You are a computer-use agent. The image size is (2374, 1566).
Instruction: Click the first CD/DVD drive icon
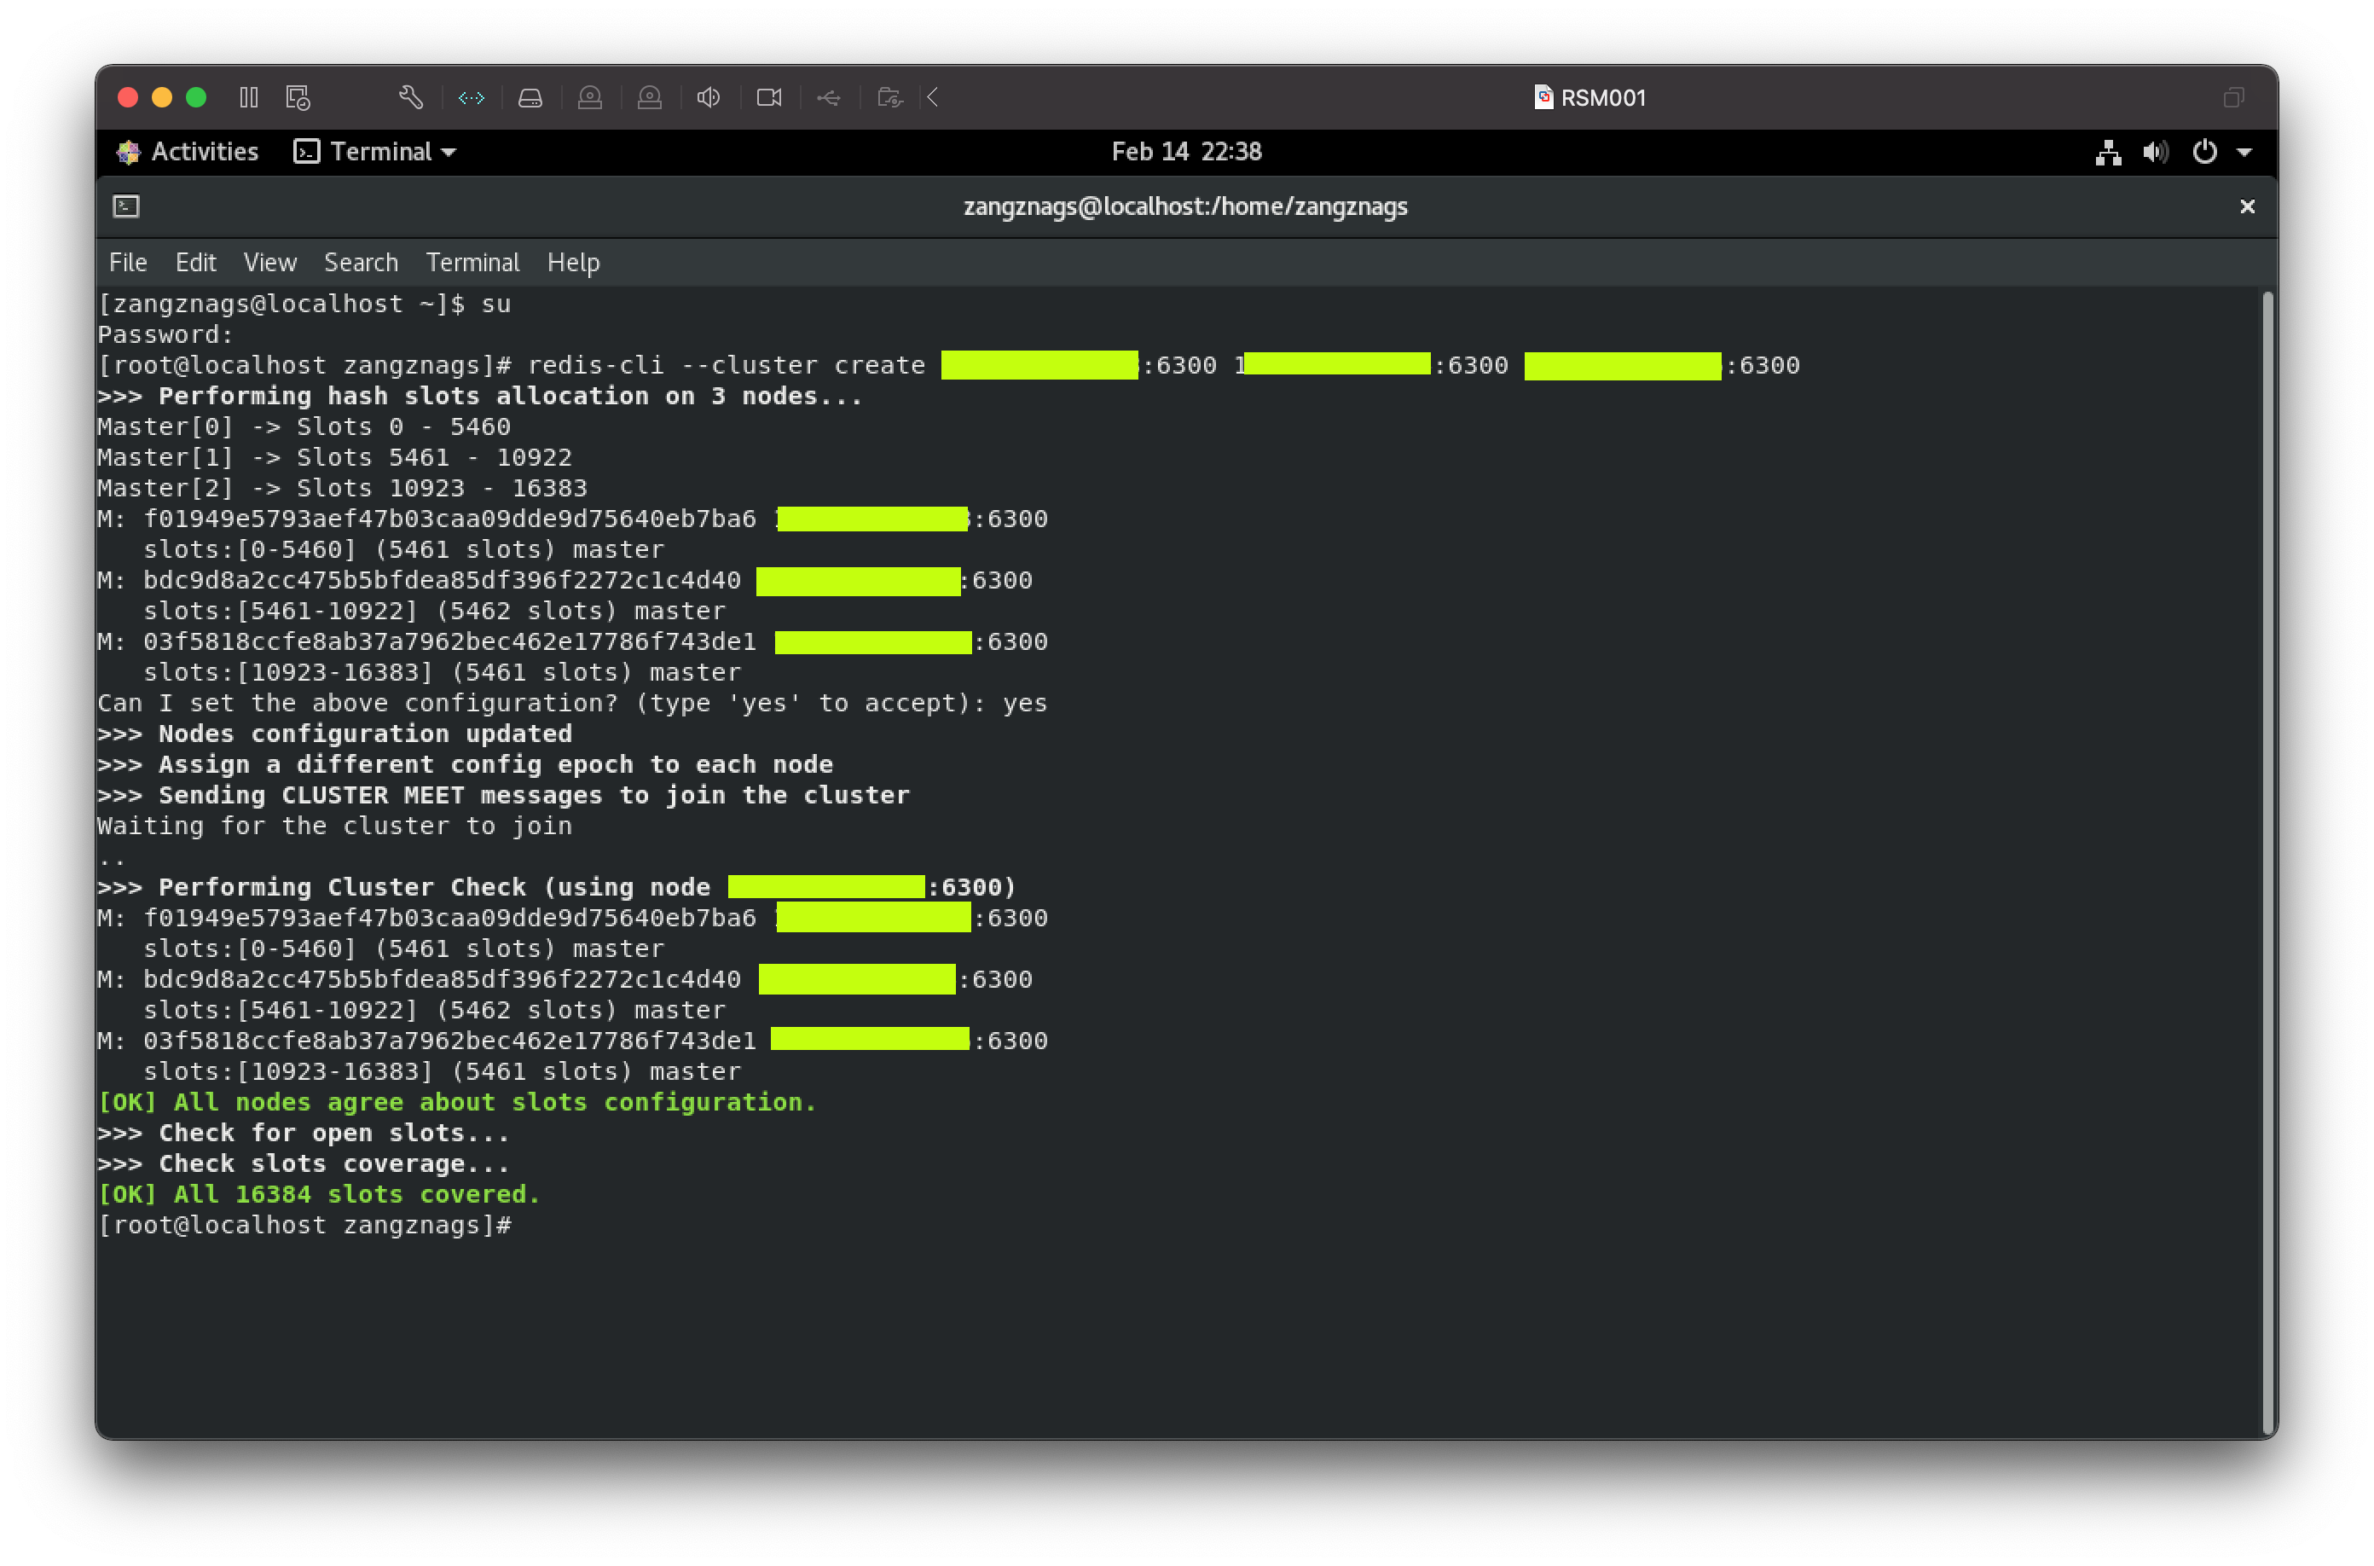coord(590,97)
